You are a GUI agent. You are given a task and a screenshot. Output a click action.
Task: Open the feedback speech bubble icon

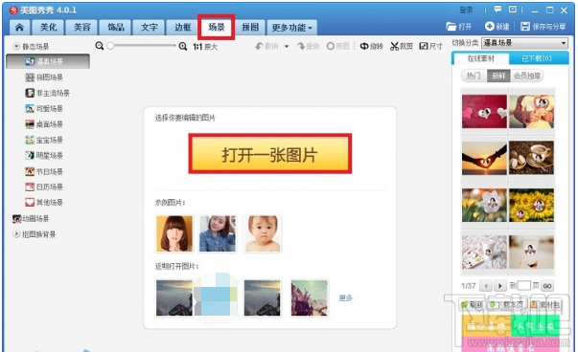pos(497,10)
